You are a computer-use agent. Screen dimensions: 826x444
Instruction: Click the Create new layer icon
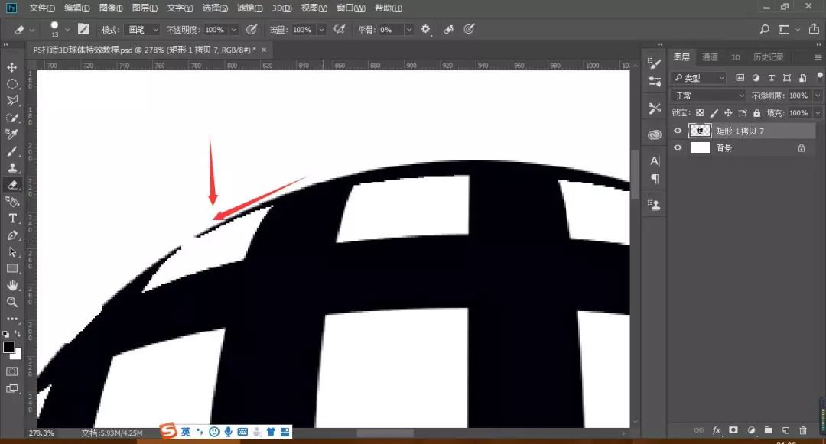pyautogui.click(x=786, y=431)
